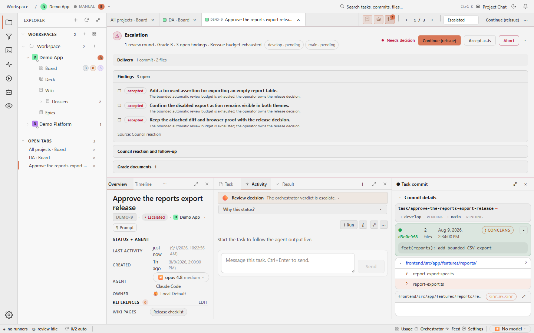Click the 1 Run button

349,225
